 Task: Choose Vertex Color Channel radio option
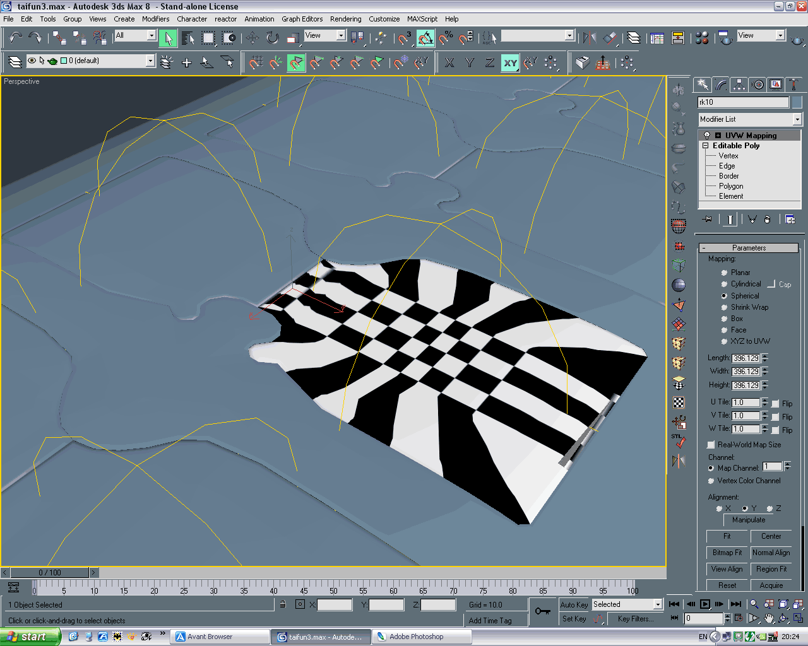pyautogui.click(x=711, y=481)
